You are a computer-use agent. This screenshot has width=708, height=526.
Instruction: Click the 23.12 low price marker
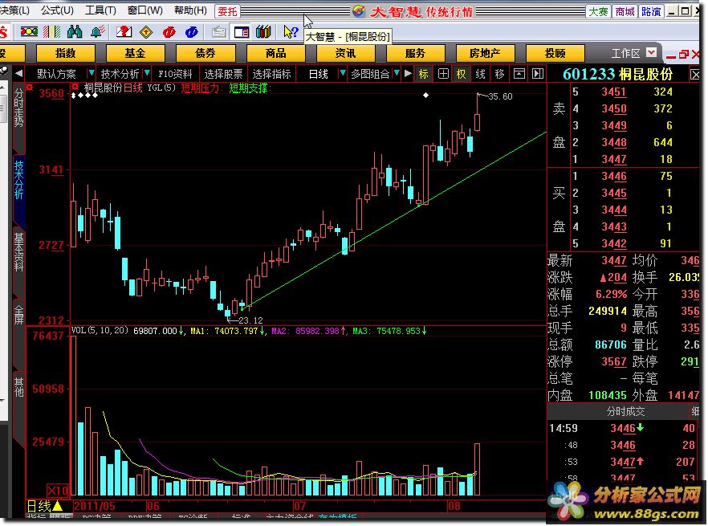pyautogui.click(x=250, y=320)
